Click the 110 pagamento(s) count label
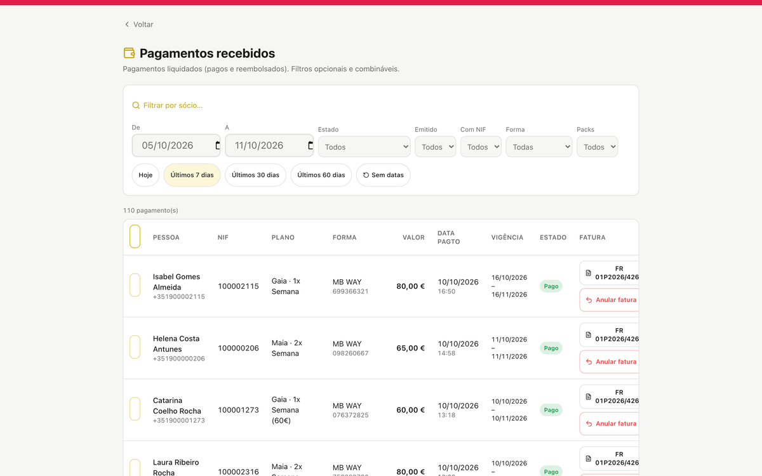 (x=151, y=210)
